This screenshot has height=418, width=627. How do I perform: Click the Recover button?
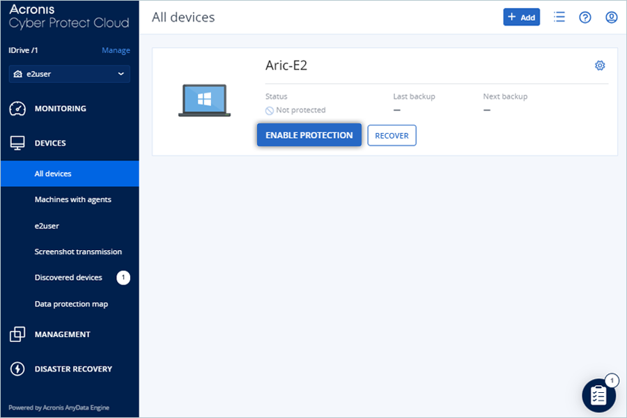click(x=392, y=136)
